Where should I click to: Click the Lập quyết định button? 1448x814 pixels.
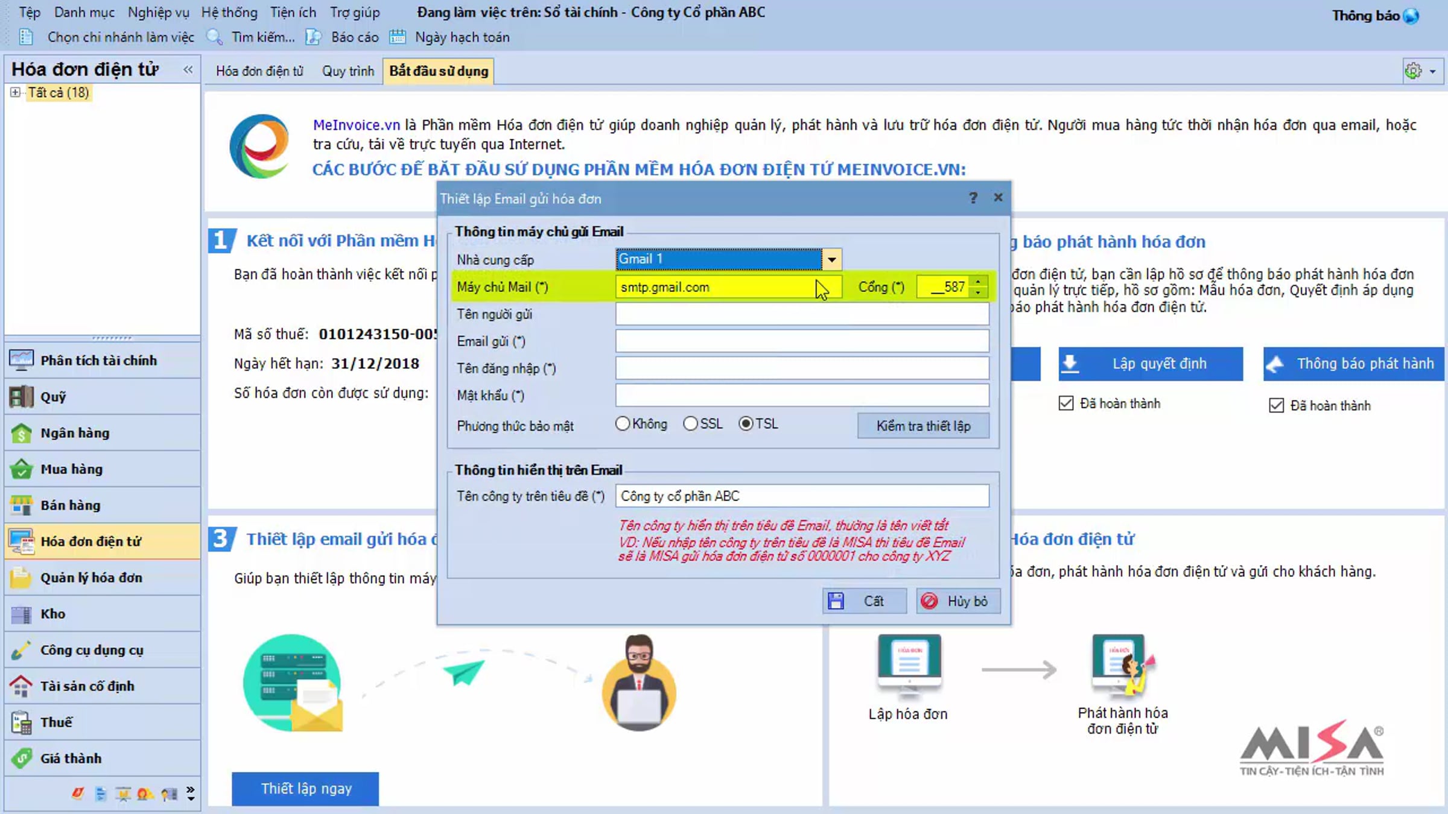tap(1151, 364)
